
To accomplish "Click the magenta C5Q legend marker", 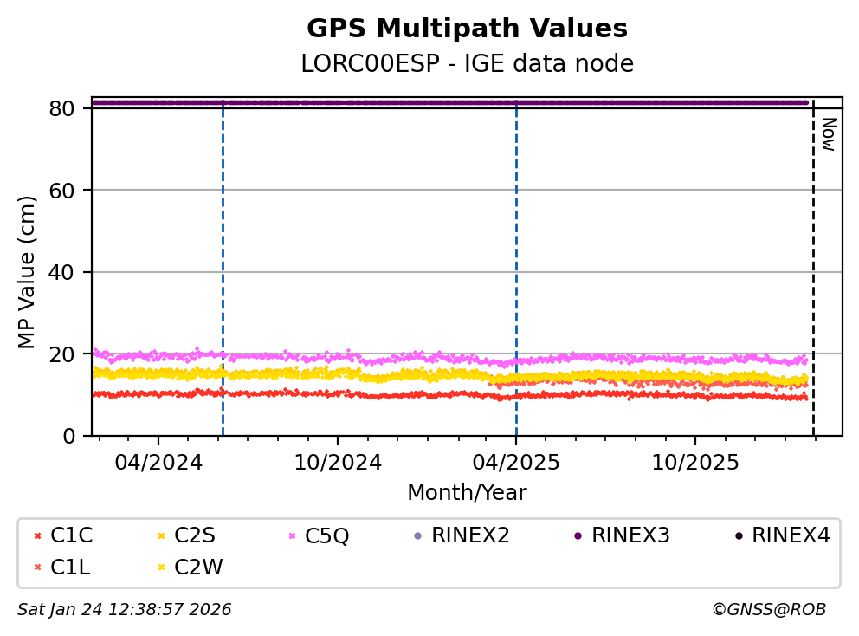I will click(291, 536).
